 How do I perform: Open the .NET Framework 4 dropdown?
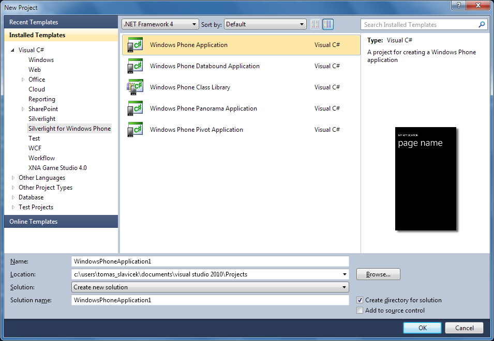[x=160, y=24]
